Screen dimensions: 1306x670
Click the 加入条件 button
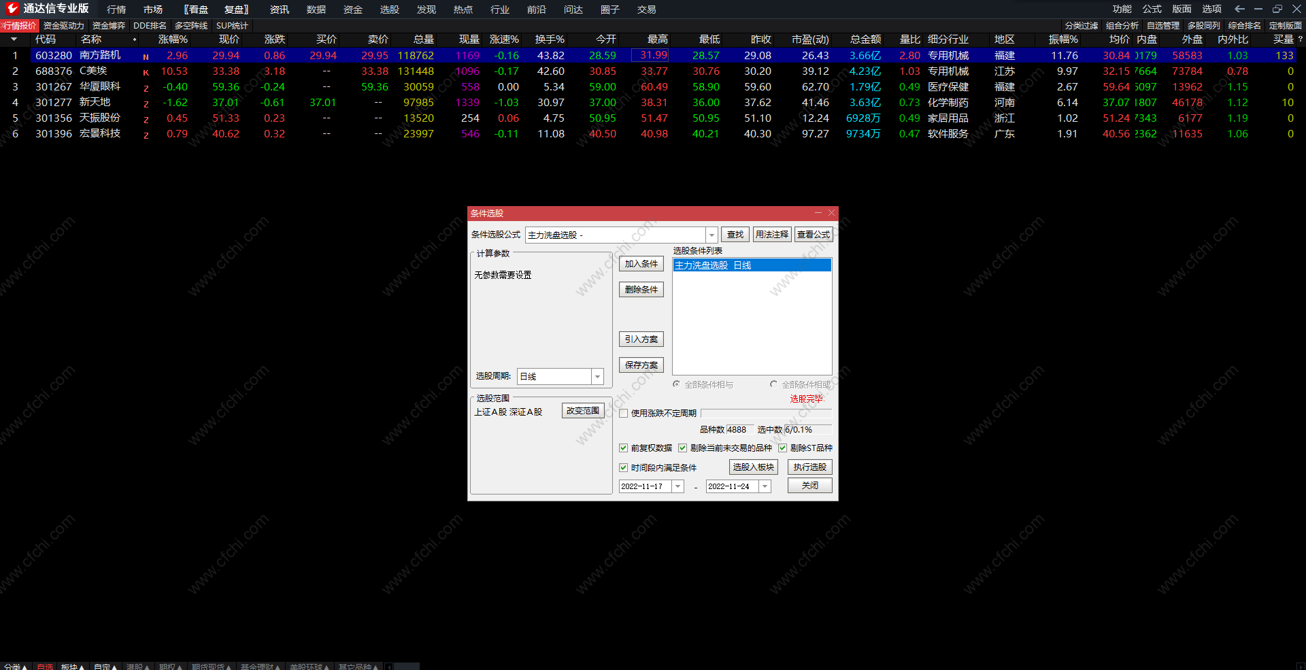coord(641,264)
